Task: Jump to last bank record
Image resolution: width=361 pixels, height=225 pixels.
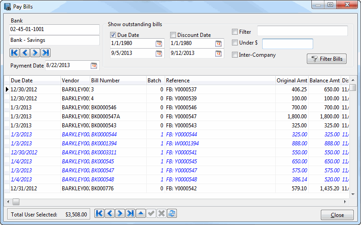Action: pyautogui.click(x=46, y=53)
